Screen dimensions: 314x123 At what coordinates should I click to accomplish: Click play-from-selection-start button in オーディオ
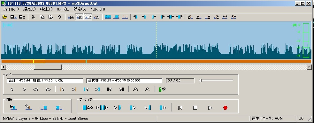(x=133, y=108)
